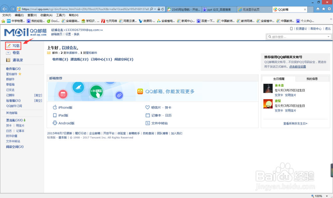Click the red calendar circle in banner
This screenshot has height=198, width=333.
[x=63, y=94]
